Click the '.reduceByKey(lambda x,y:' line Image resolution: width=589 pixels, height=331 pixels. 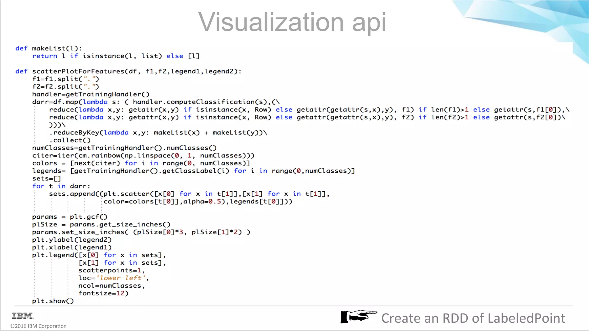point(158,132)
